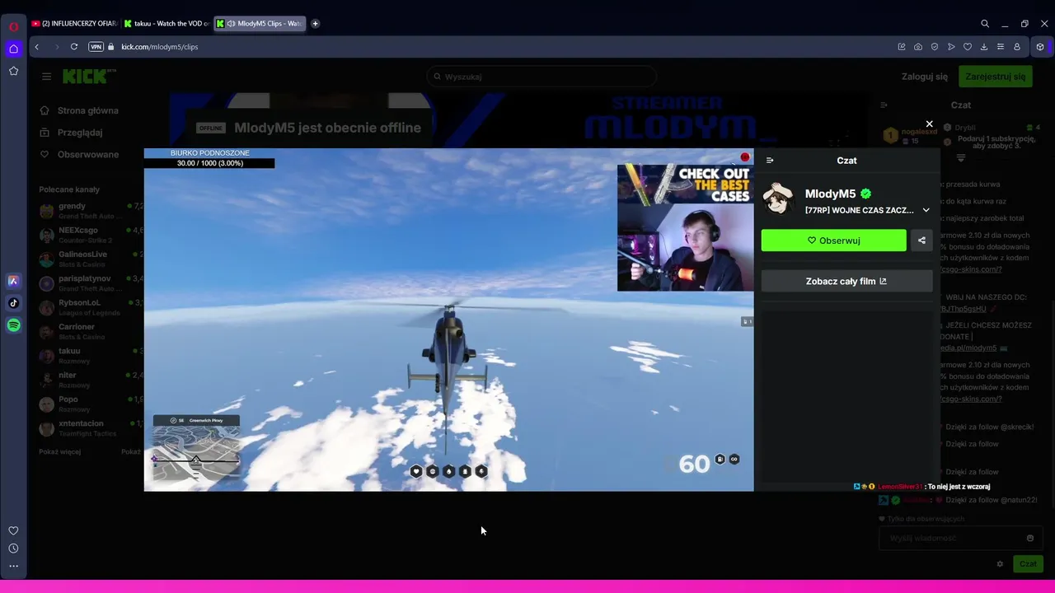Mute the MlodyM5 Clips tab audio
Screen dimensions: 1055x593
point(231,24)
